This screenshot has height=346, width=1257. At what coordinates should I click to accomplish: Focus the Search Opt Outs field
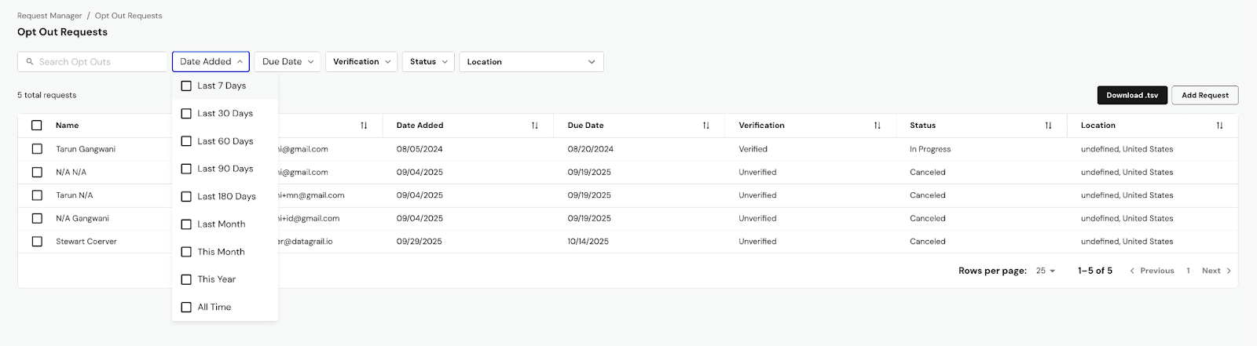tap(98, 62)
